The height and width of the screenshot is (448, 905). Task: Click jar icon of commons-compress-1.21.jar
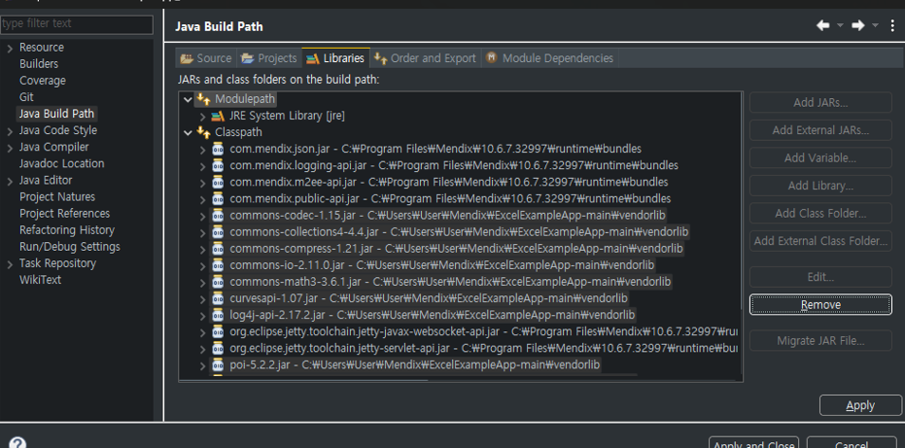218,249
